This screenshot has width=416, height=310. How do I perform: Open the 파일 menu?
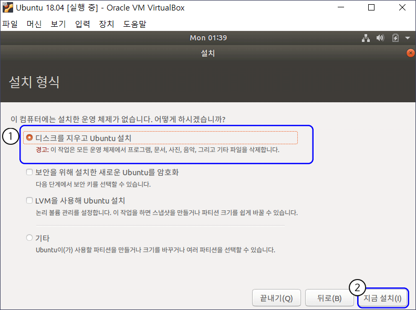(10, 24)
